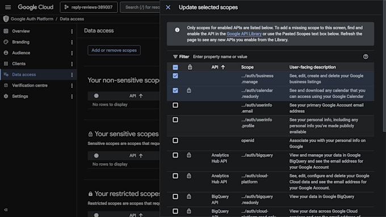Collapse the sidebar navigation panel

click(x=6, y=210)
